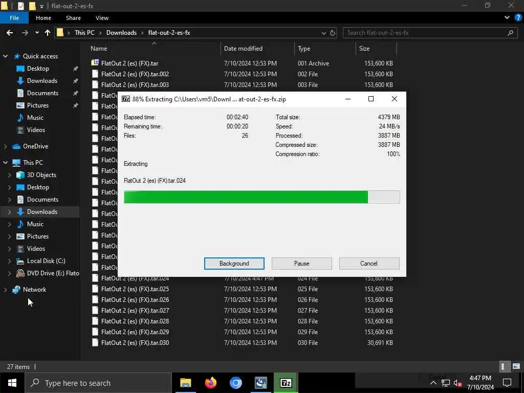
Task: Open the network status tray icon
Action: [x=446, y=383]
